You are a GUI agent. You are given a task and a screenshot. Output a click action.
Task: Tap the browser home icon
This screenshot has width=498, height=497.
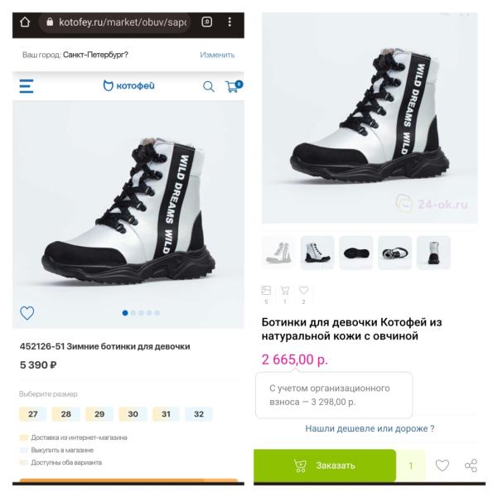click(x=26, y=22)
